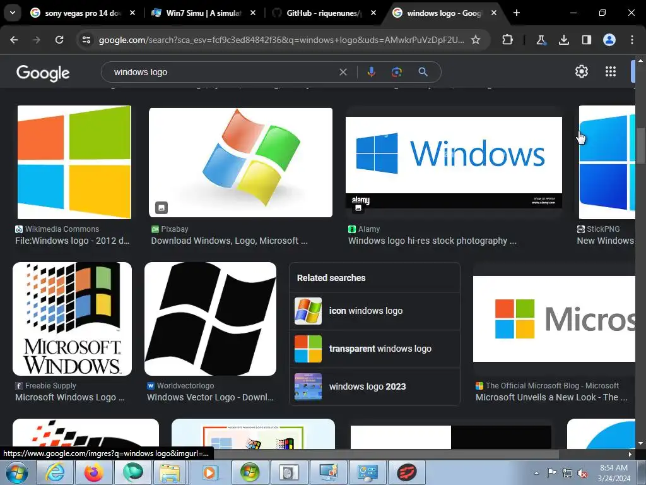Expand the tab search dropdown arrow
The height and width of the screenshot is (485, 646).
coord(13,13)
